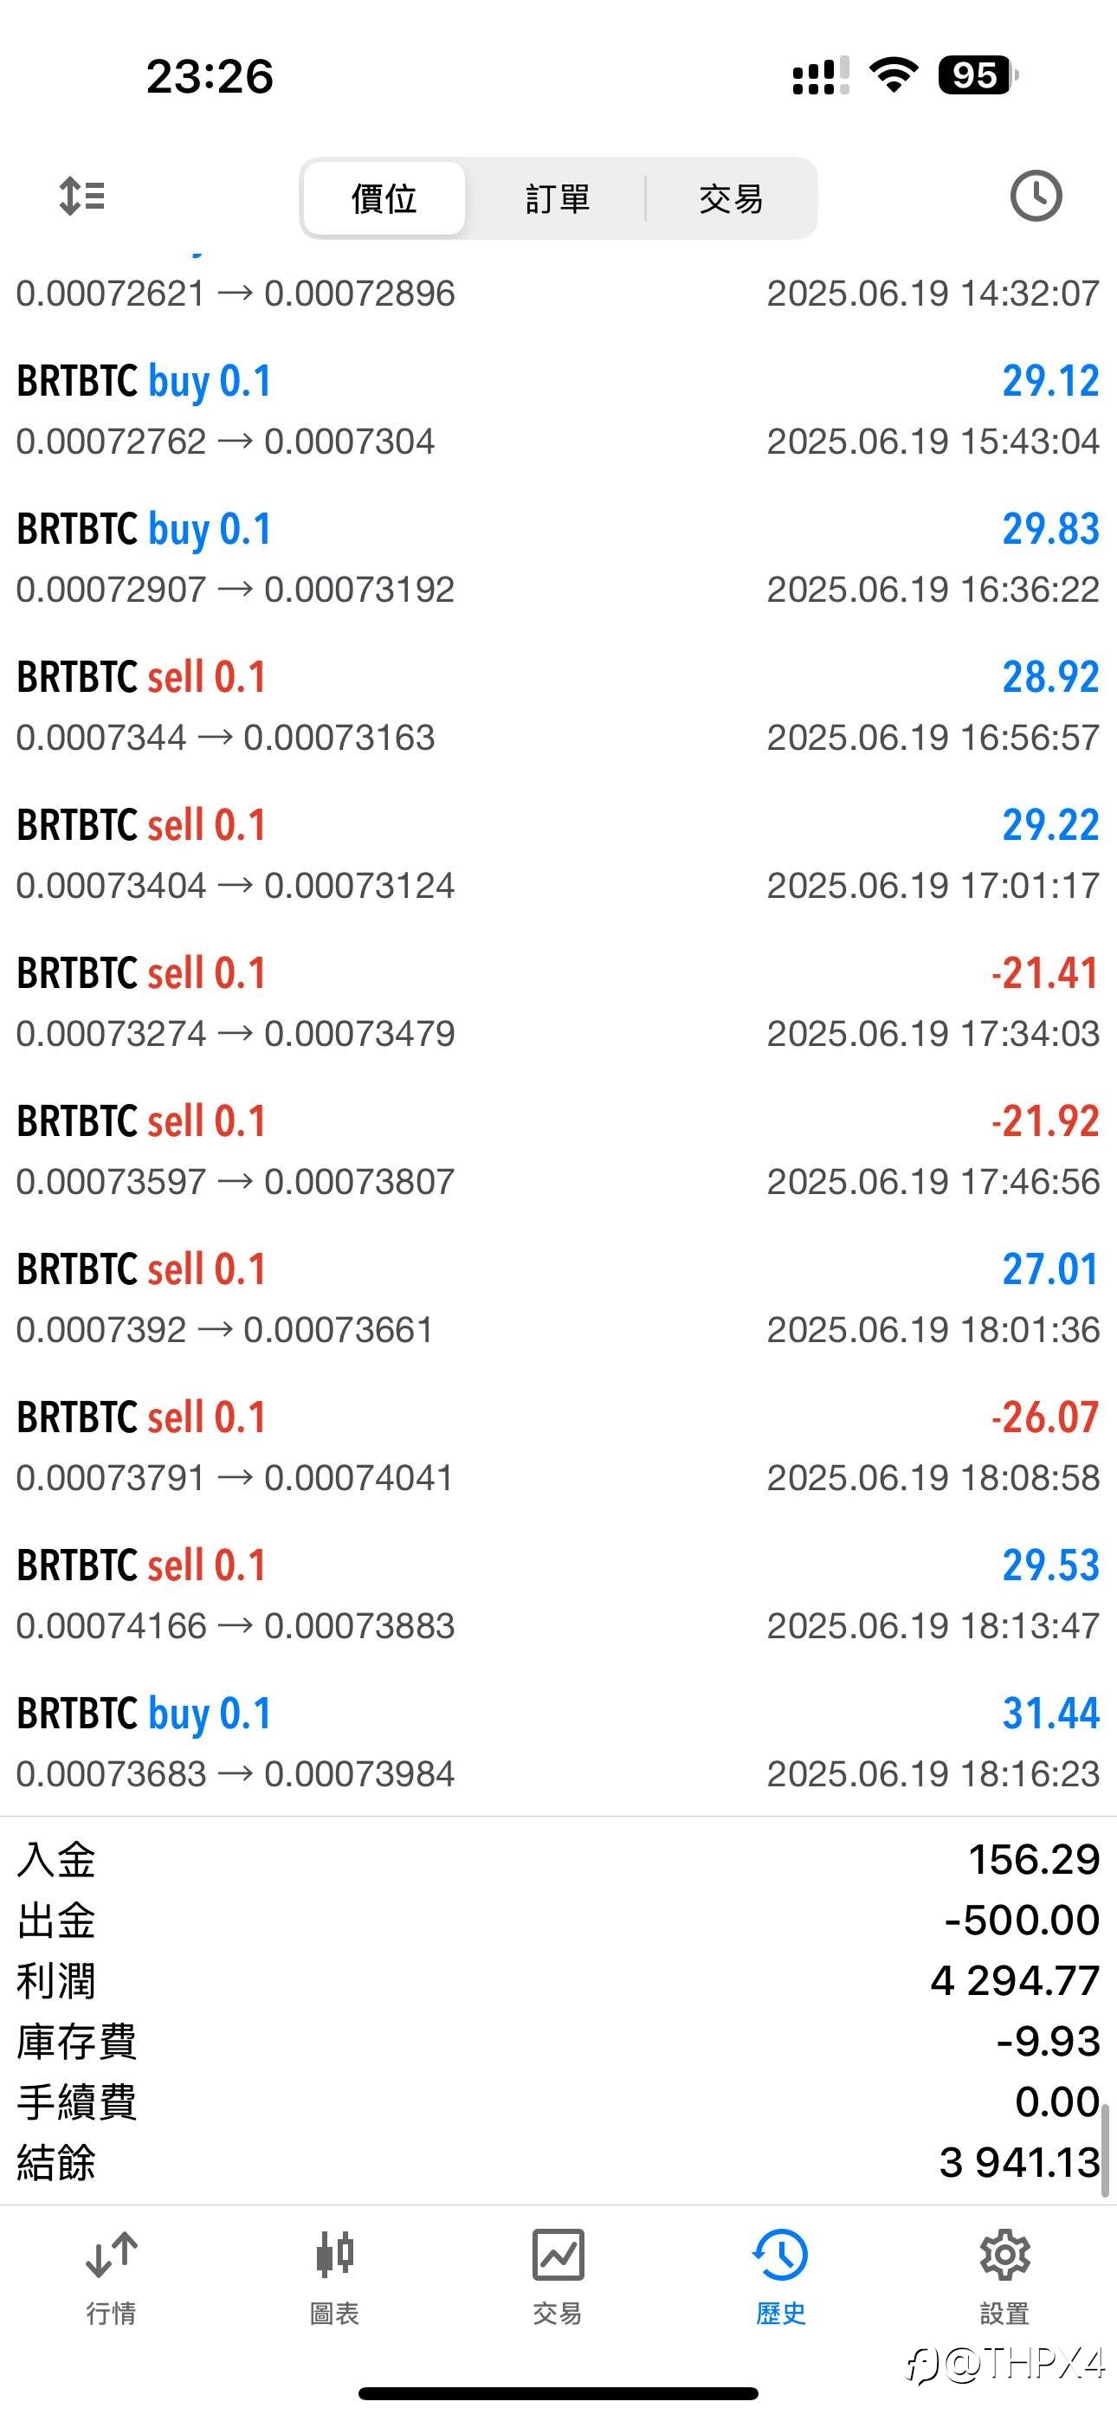Screen dimensions: 1117x2421
Task: Tap price range 0.00072762 → 0.0007304
Action: point(226,441)
